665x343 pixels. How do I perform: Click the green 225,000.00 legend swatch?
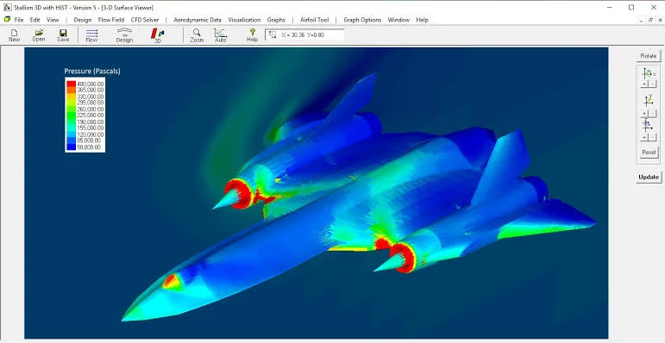tap(71, 115)
